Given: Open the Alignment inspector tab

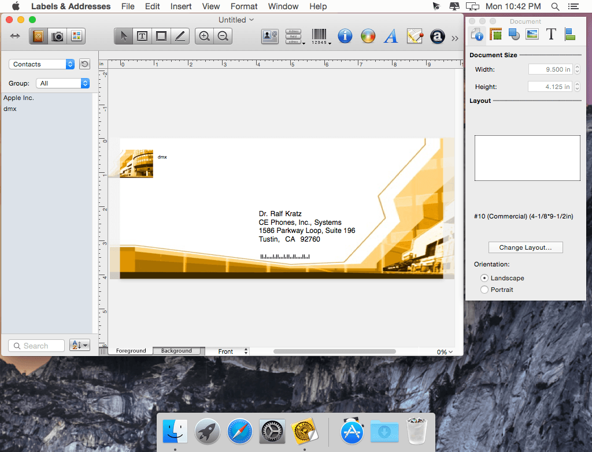Looking at the screenshot, I should (569, 34).
